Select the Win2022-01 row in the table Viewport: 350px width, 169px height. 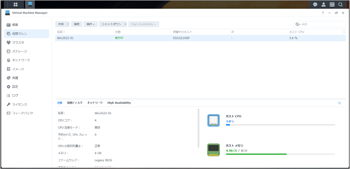200,38
